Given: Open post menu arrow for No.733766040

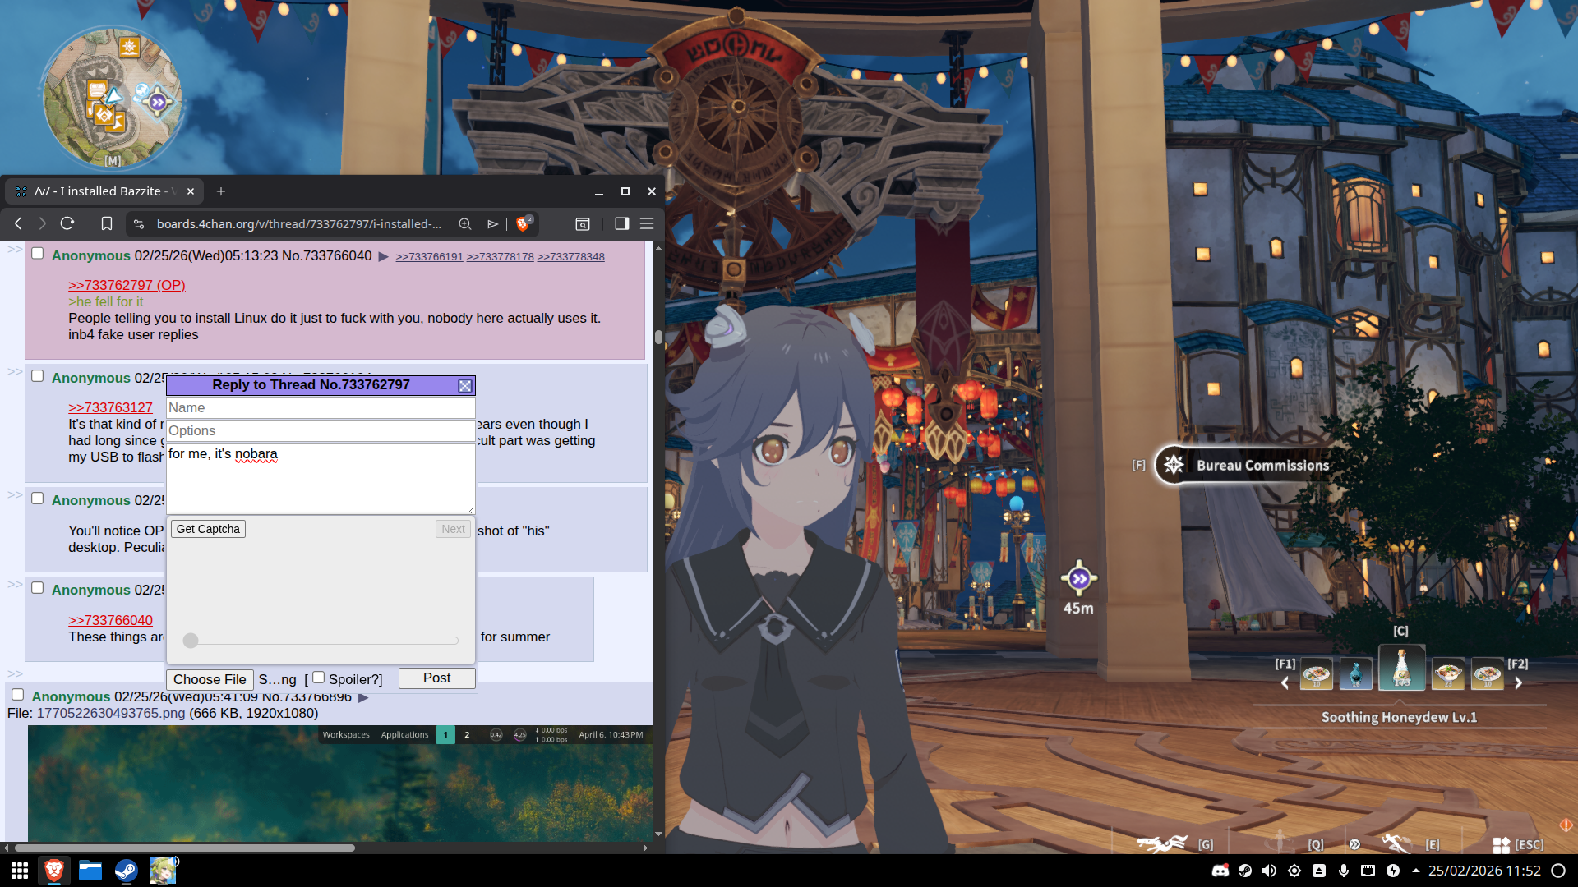Looking at the screenshot, I should pos(383,256).
